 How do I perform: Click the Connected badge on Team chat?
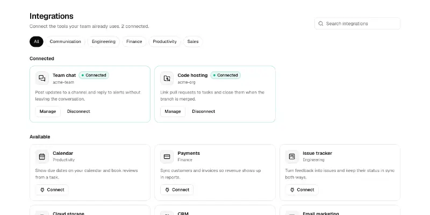click(x=94, y=75)
